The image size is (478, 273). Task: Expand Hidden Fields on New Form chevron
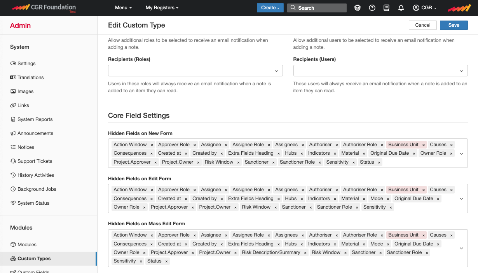point(461,153)
